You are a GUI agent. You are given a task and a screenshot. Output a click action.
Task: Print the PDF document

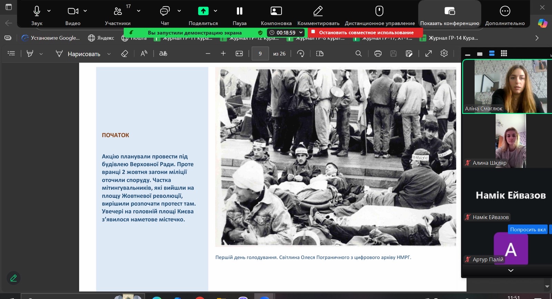(x=378, y=53)
